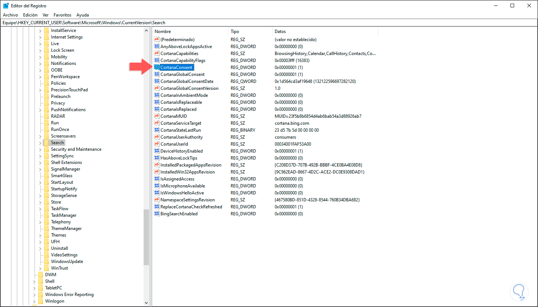The height and width of the screenshot is (307, 538).
Task: Select the CortanaGlobalConsentDate QWORD icon
Action: pyautogui.click(x=157, y=81)
